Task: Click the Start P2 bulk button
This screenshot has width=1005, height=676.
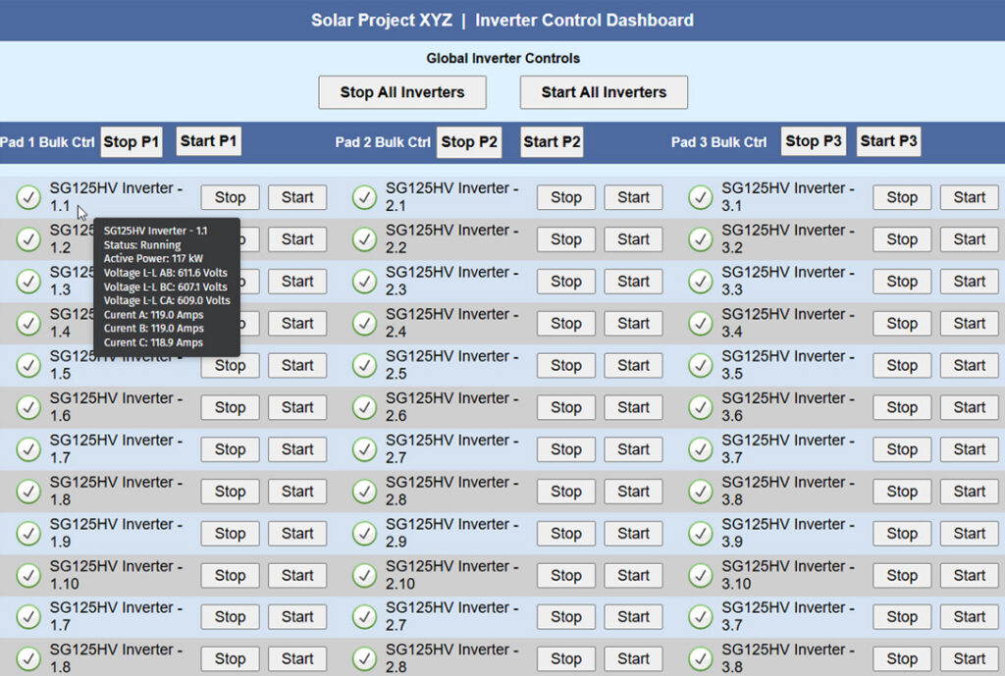Action: [x=552, y=141]
